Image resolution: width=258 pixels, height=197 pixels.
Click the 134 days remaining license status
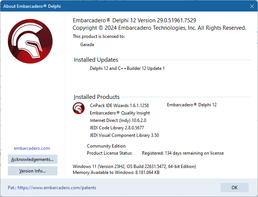tap(183, 153)
